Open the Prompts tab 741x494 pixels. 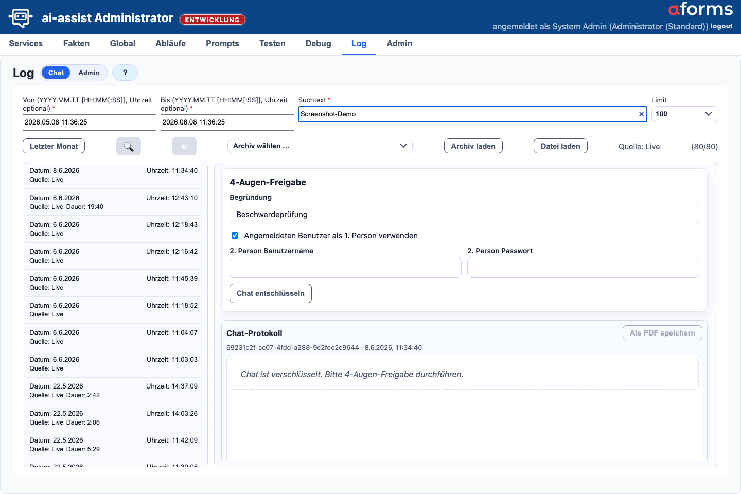coord(222,44)
